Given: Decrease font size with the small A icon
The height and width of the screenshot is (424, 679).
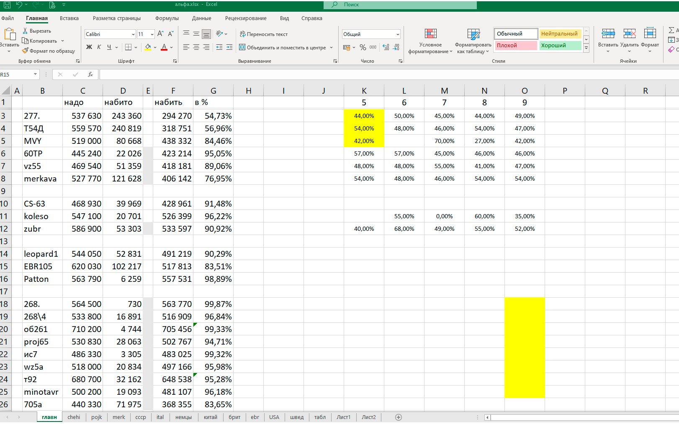Looking at the screenshot, I should [171, 34].
